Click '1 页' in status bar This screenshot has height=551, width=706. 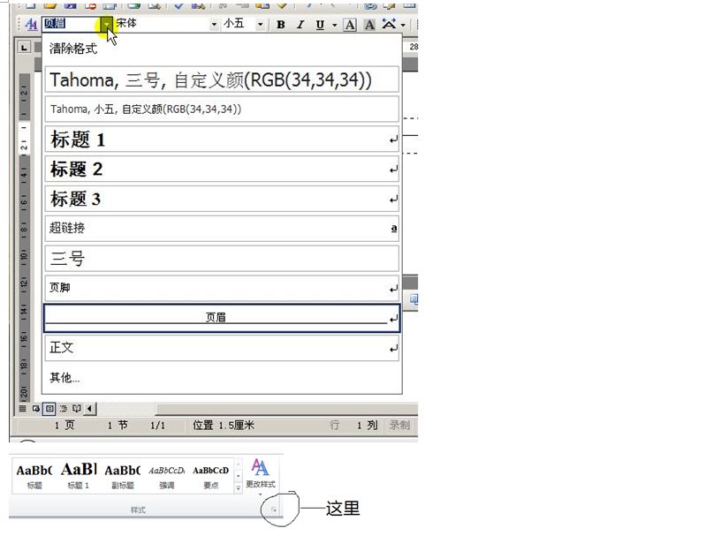point(65,426)
